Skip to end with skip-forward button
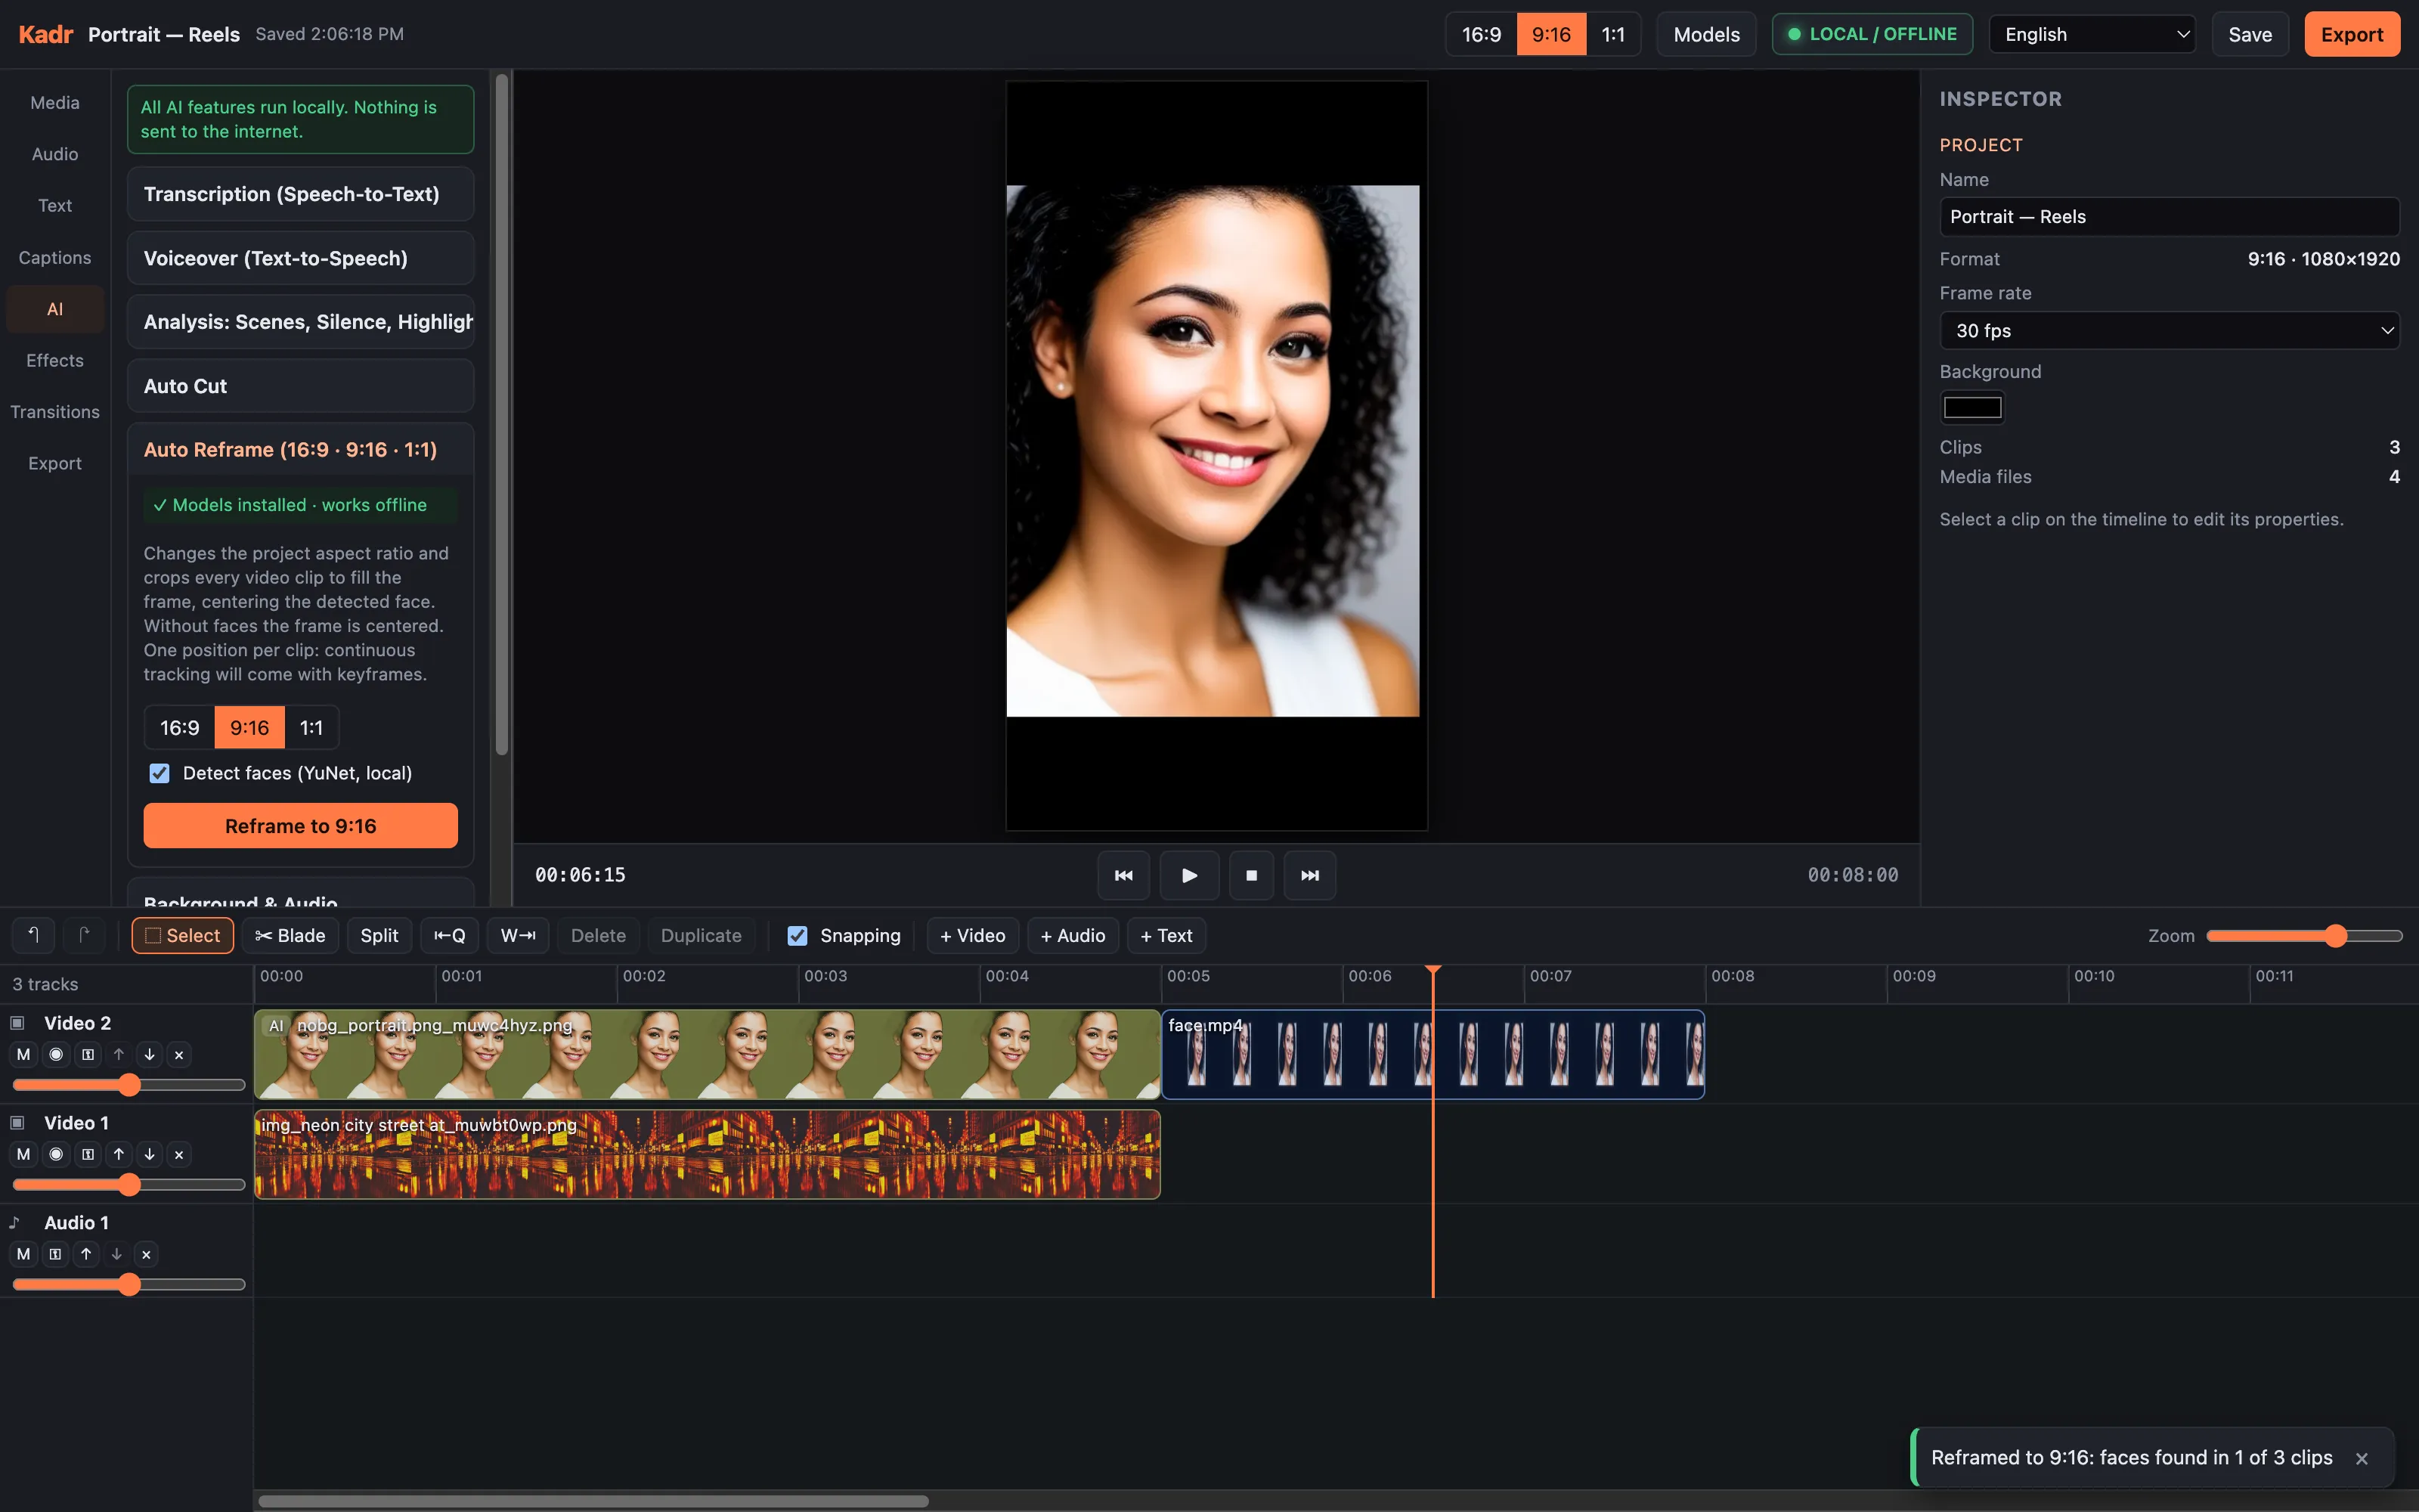Screen dimensions: 2419x1512 click(x=1309, y=875)
